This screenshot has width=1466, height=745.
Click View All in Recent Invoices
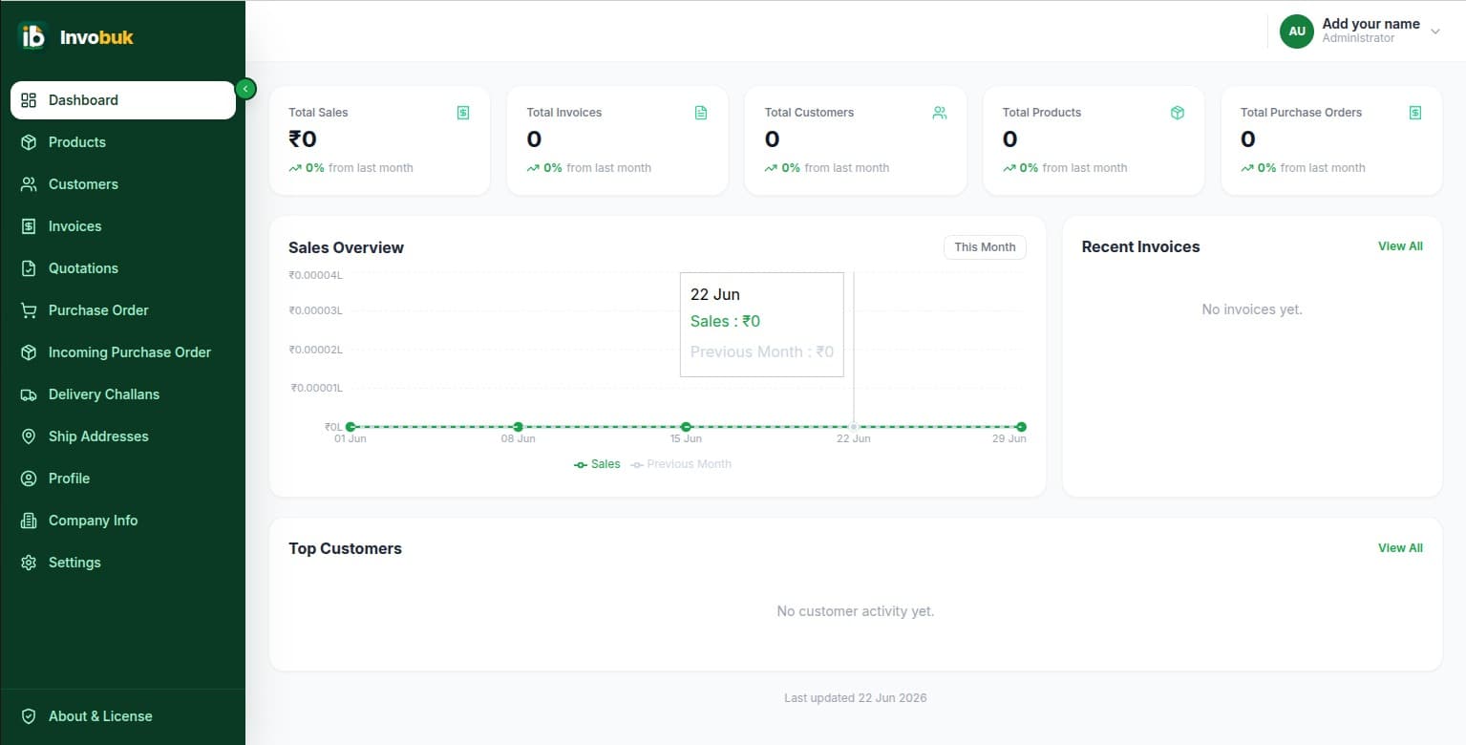[x=1400, y=246]
